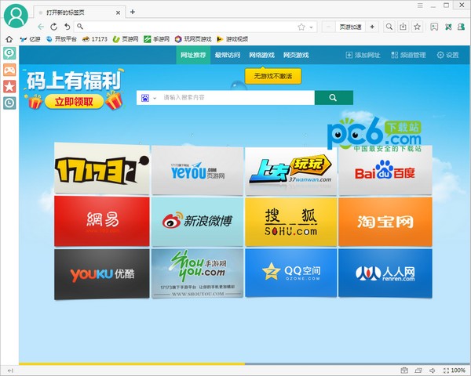Click the home icon in bookmarks bar
This screenshot has width=471, height=376.
[x=9, y=39]
